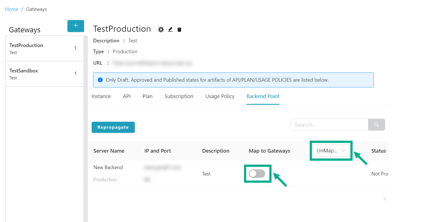This screenshot has width=442, height=222.
Task: Click the Gateways breadcrumb text
Action: 36,9
